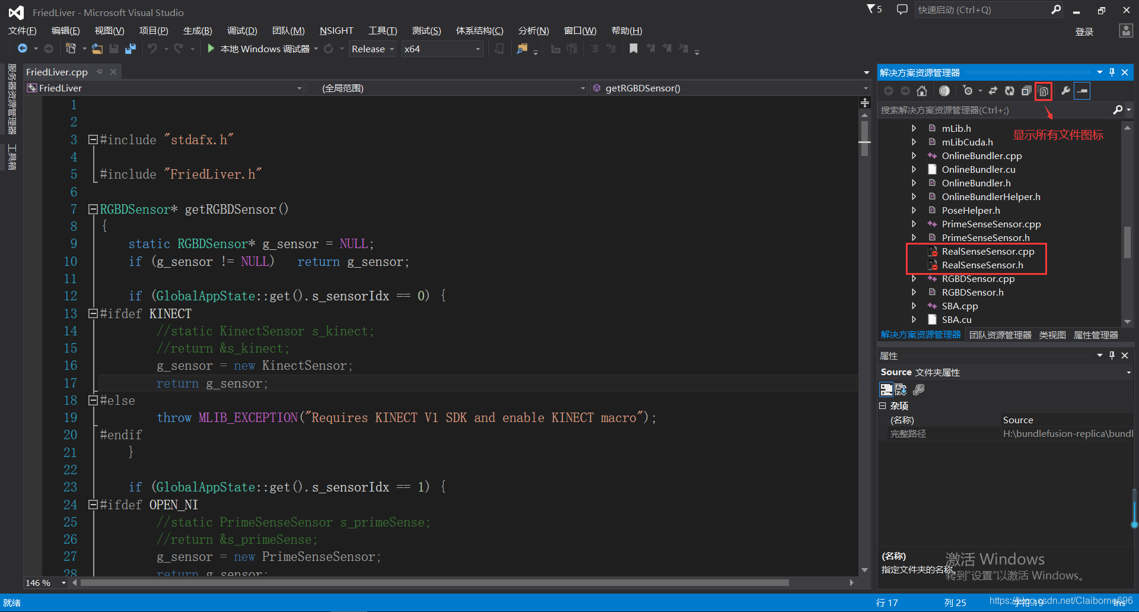Click the Sync with Active Document icon
1139x612 pixels.
[x=992, y=91]
